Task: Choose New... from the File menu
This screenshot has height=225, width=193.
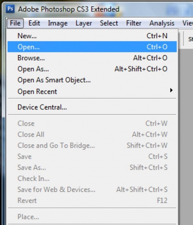Action: (92, 36)
